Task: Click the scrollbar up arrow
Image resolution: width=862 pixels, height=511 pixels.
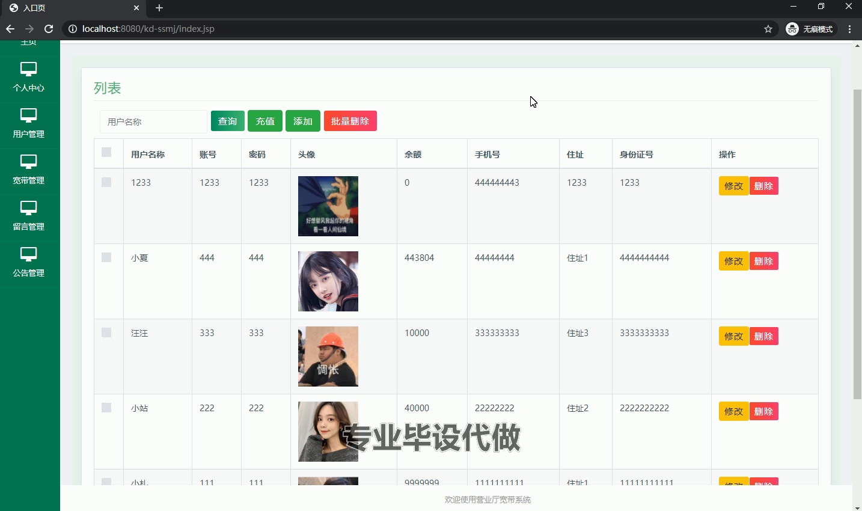Action: tap(857, 46)
